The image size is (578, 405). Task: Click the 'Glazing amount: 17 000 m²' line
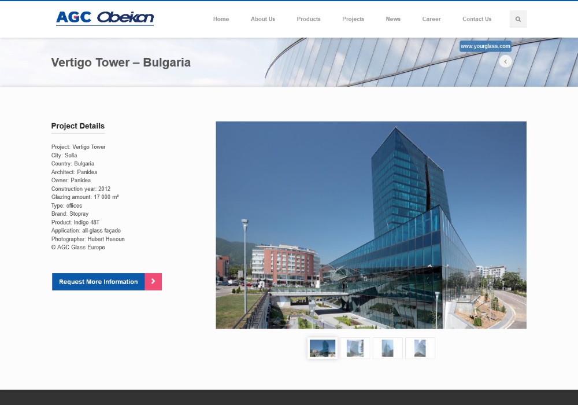85,197
